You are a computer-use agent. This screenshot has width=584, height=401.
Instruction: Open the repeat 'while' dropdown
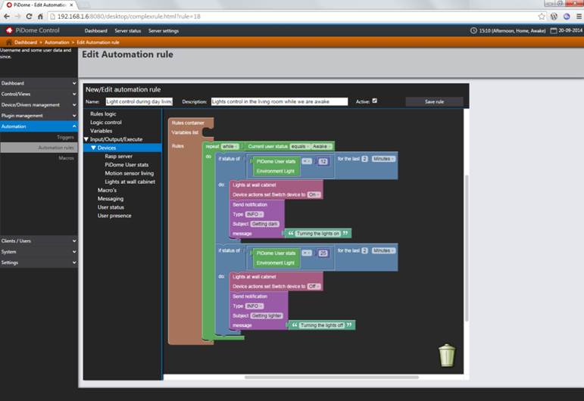(x=230, y=146)
